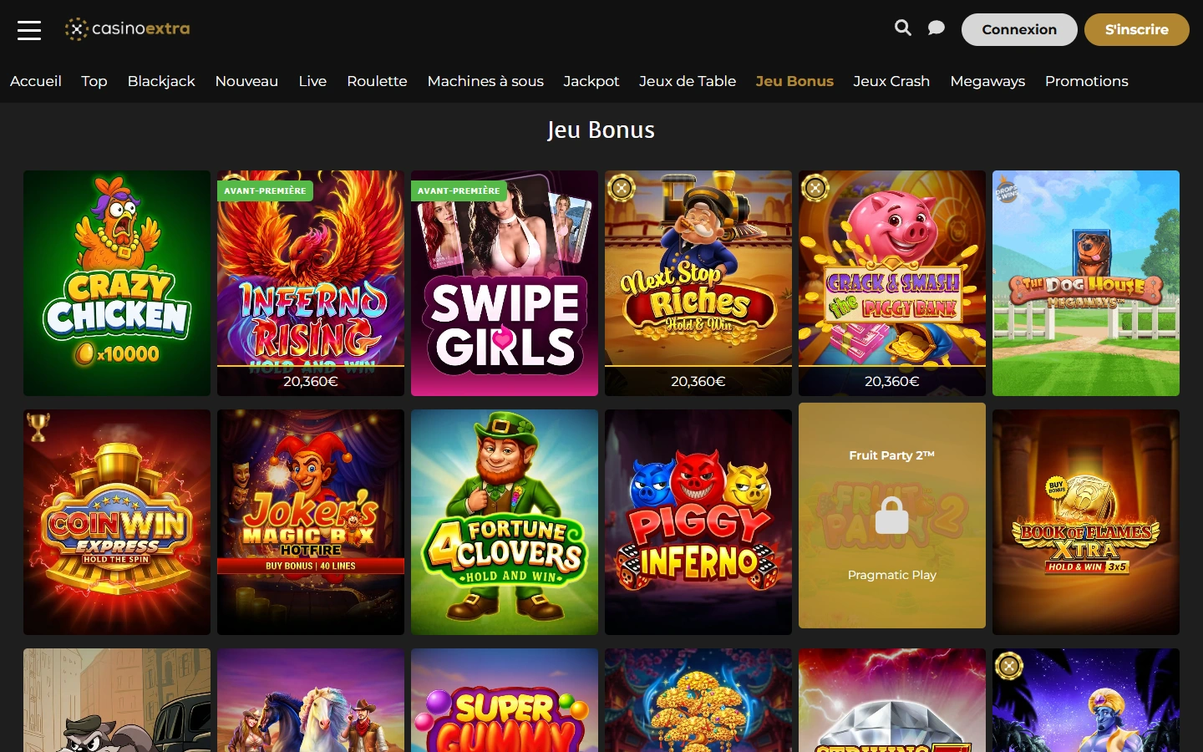The width and height of the screenshot is (1203, 752).
Task: Go to Jackpot section
Action: pos(591,81)
